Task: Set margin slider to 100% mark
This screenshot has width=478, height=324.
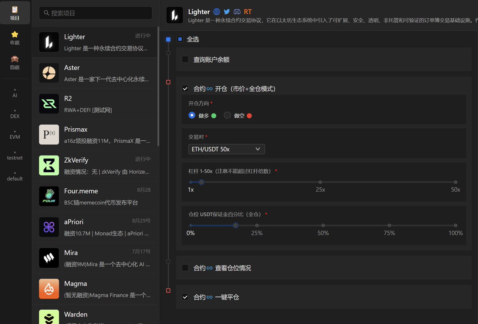Action: [x=456, y=225]
